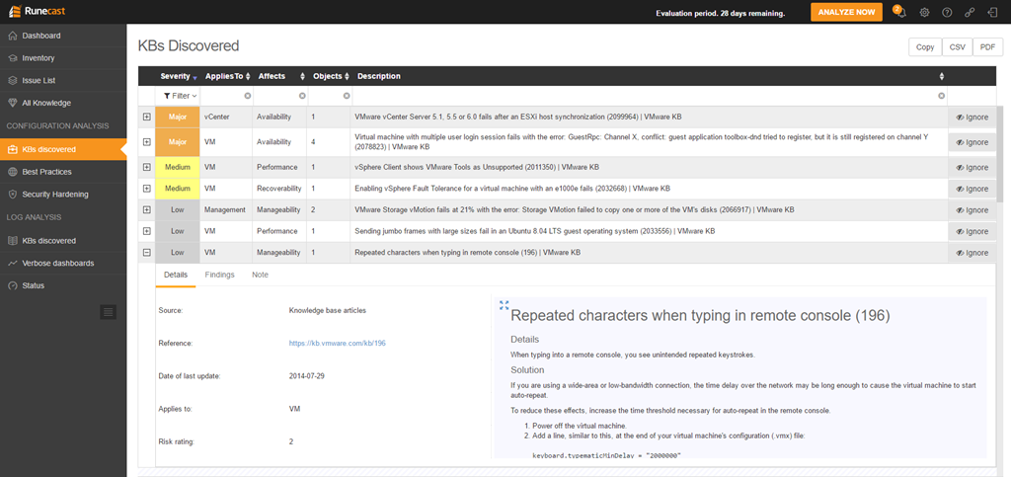Open the kb.vmware.com/kb/196 link
The width and height of the screenshot is (1011, 477).
pyautogui.click(x=338, y=343)
